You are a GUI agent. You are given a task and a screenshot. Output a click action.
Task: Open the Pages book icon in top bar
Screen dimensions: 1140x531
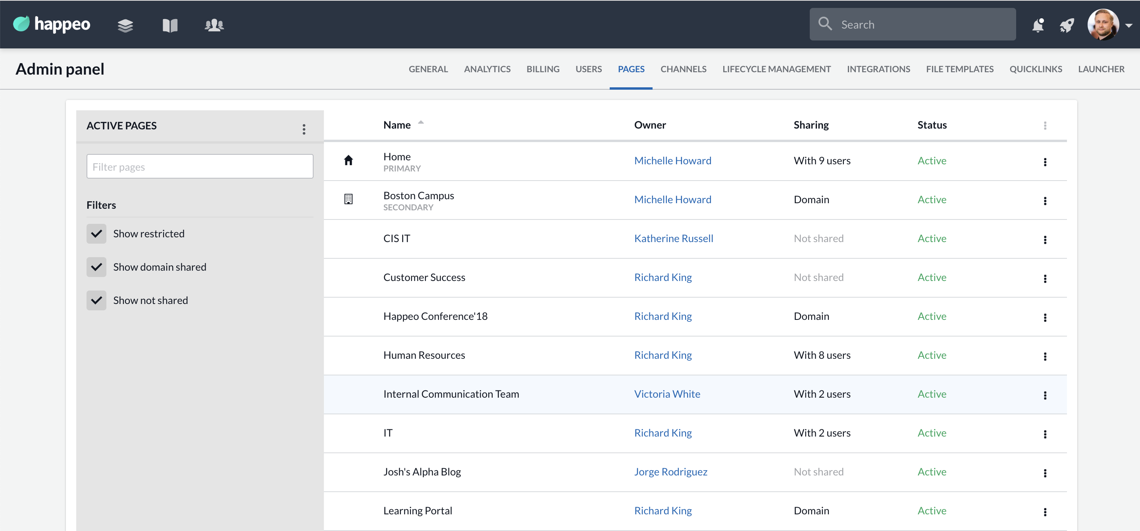(169, 25)
